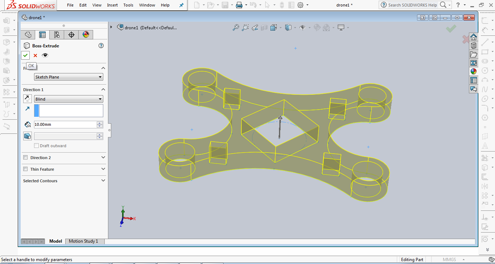
Task: Click the Search SOLIDWORKS Help field
Action: [412, 5]
